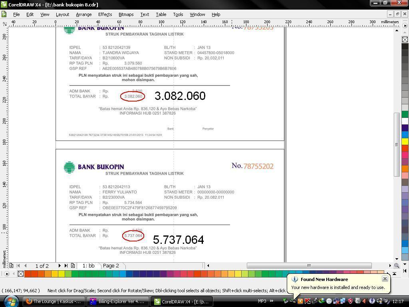Click the Kaspersky tray icon
Viewport: 409px width, 307px height.
tap(308, 301)
